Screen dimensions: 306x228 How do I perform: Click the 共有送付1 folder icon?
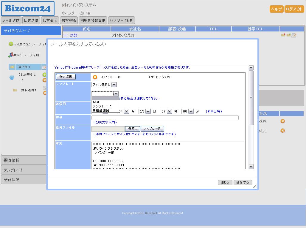tap(15, 90)
